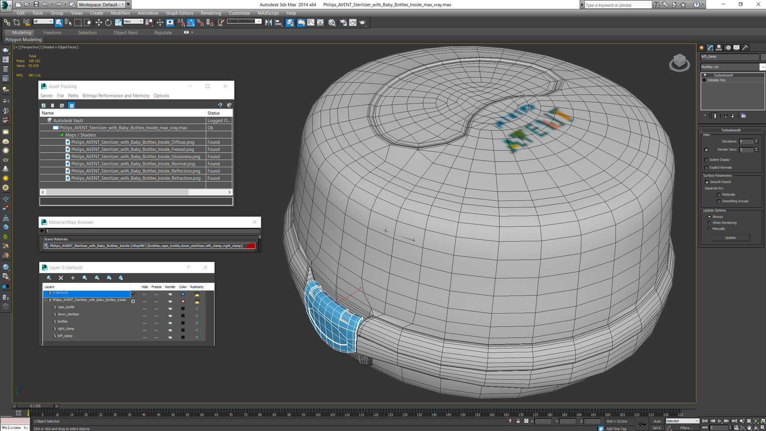Click Create New Layer icon in Layer dialog
The width and height of the screenshot is (766, 431).
[49, 278]
